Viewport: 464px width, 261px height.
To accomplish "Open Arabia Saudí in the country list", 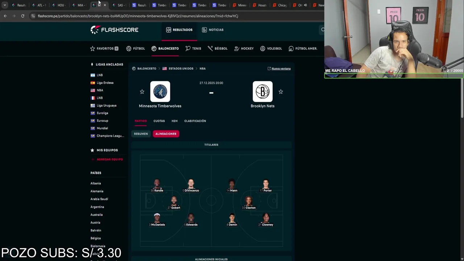I will point(99,199).
